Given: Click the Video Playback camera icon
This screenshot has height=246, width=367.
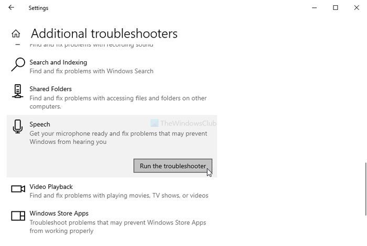Looking at the screenshot, I should pyautogui.click(x=18, y=189).
